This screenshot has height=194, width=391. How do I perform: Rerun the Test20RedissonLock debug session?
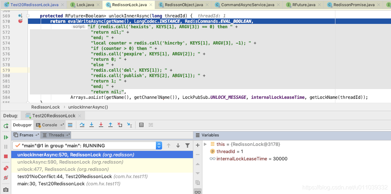pyautogui.click(x=6, y=126)
